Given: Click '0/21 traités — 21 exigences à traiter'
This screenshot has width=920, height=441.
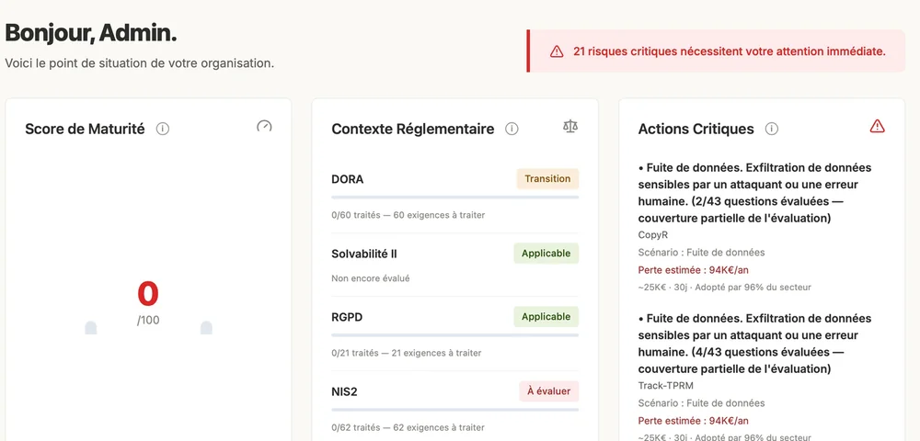Looking at the screenshot, I should coord(406,353).
